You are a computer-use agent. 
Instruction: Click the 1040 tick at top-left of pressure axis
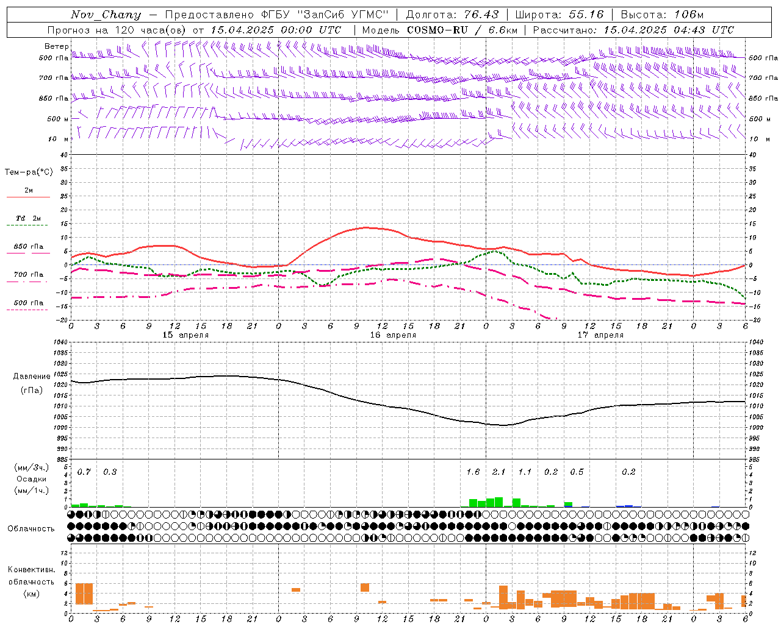point(60,342)
